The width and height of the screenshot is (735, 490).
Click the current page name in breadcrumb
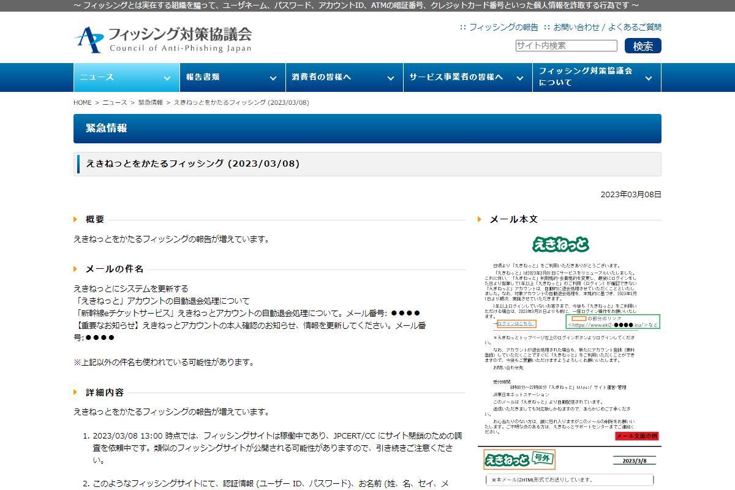(x=241, y=102)
